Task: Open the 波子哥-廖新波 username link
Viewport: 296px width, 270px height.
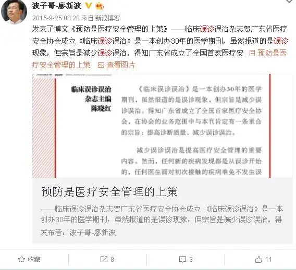Action: click(57, 6)
